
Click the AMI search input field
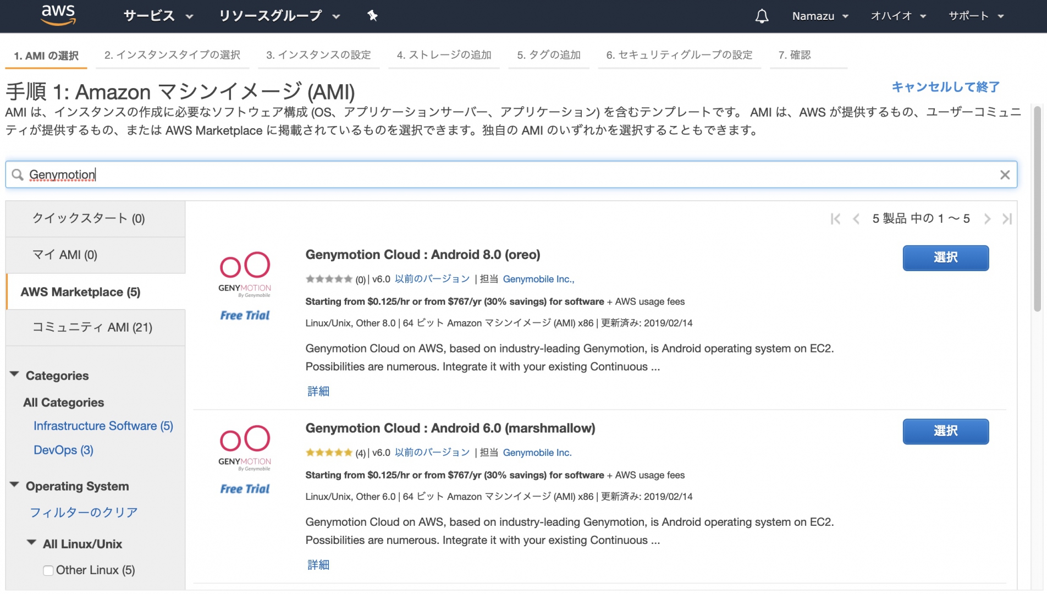click(x=511, y=175)
